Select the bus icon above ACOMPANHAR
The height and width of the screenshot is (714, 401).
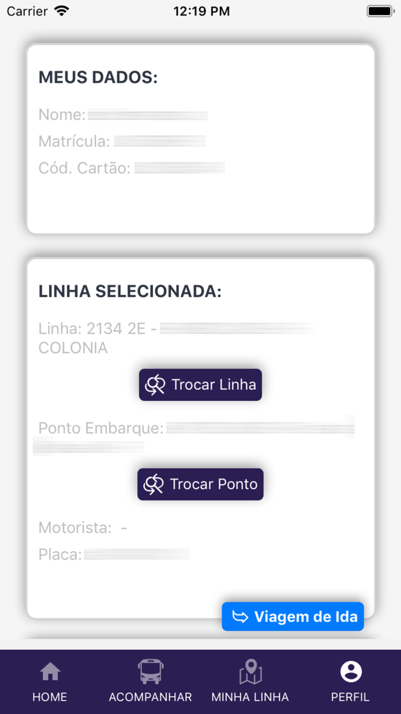tap(151, 671)
